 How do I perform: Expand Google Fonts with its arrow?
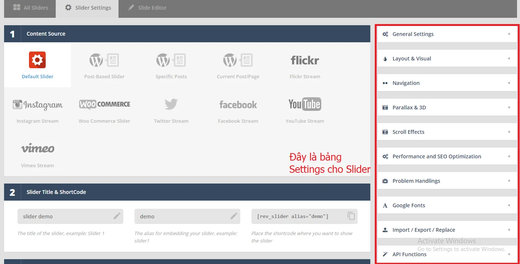pos(509,205)
